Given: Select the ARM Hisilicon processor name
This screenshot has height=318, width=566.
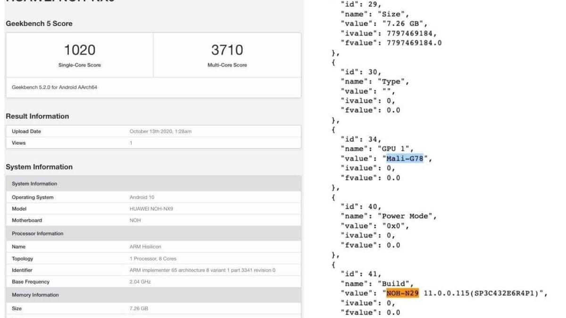Looking at the screenshot, I should click(x=145, y=247).
